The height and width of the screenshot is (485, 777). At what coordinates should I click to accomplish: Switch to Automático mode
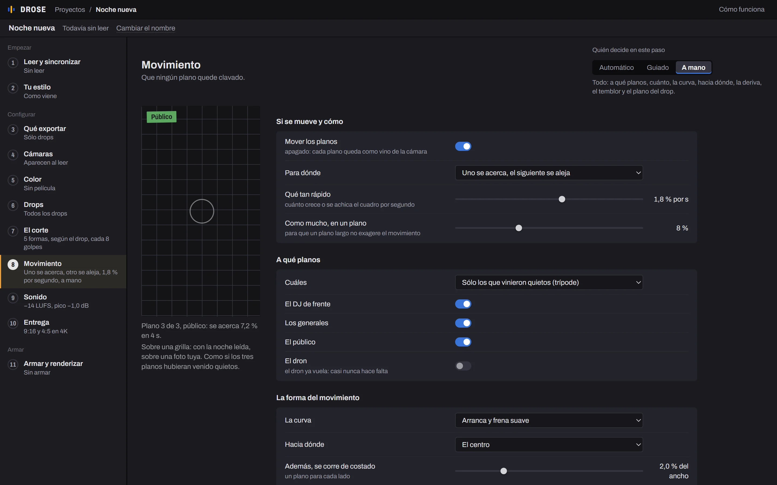[x=616, y=67]
